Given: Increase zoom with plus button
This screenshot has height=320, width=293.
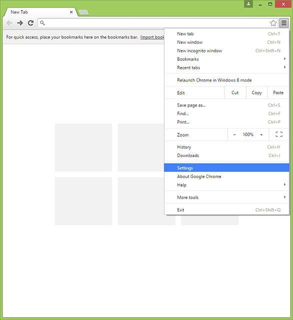Looking at the screenshot, I should (x=261, y=134).
